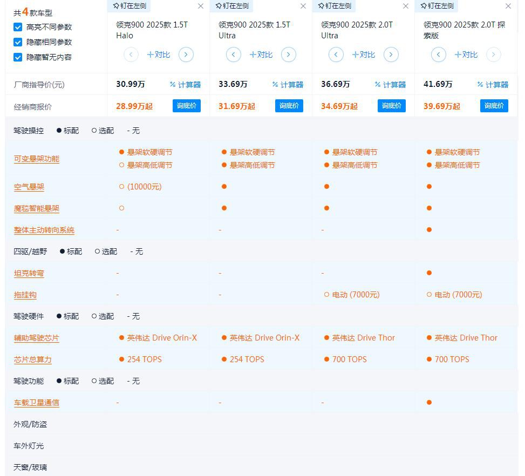
Task: Open the 坦克转弯 parameter explanation
Action: coord(29,273)
